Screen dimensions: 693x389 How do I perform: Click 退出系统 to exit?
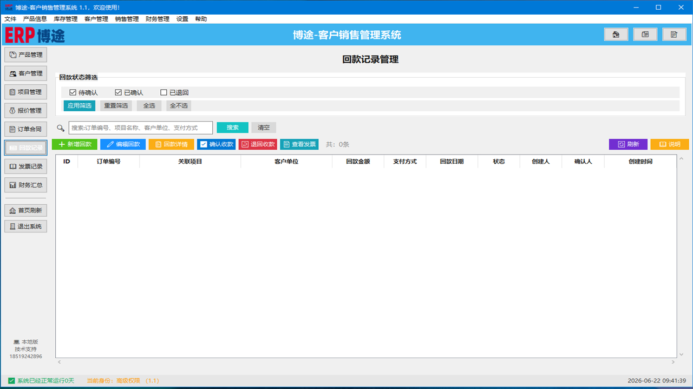[x=25, y=226]
